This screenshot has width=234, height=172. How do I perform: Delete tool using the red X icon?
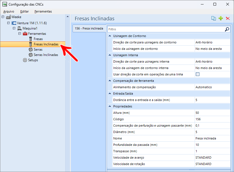pos(228,18)
